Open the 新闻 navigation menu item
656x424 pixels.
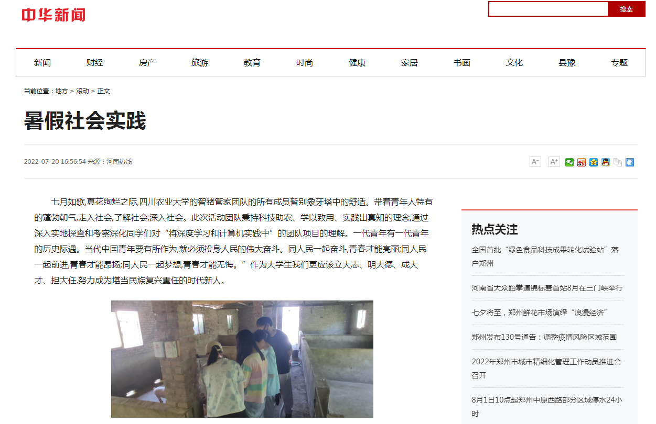42,63
